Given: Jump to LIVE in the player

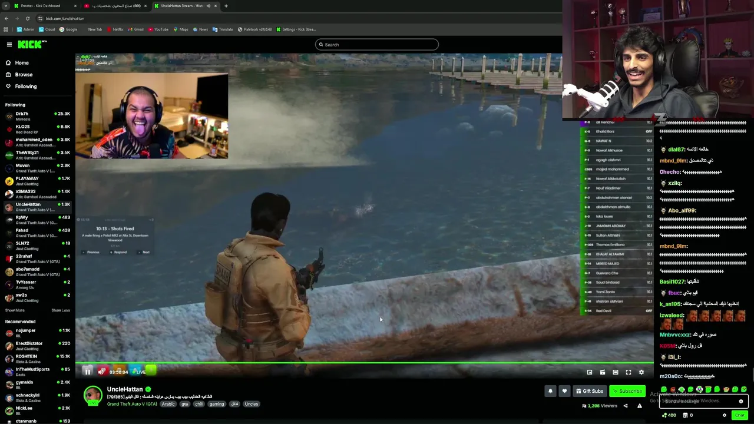Looking at the screenshot, I should pyautogui.click(x=140, y=372).
